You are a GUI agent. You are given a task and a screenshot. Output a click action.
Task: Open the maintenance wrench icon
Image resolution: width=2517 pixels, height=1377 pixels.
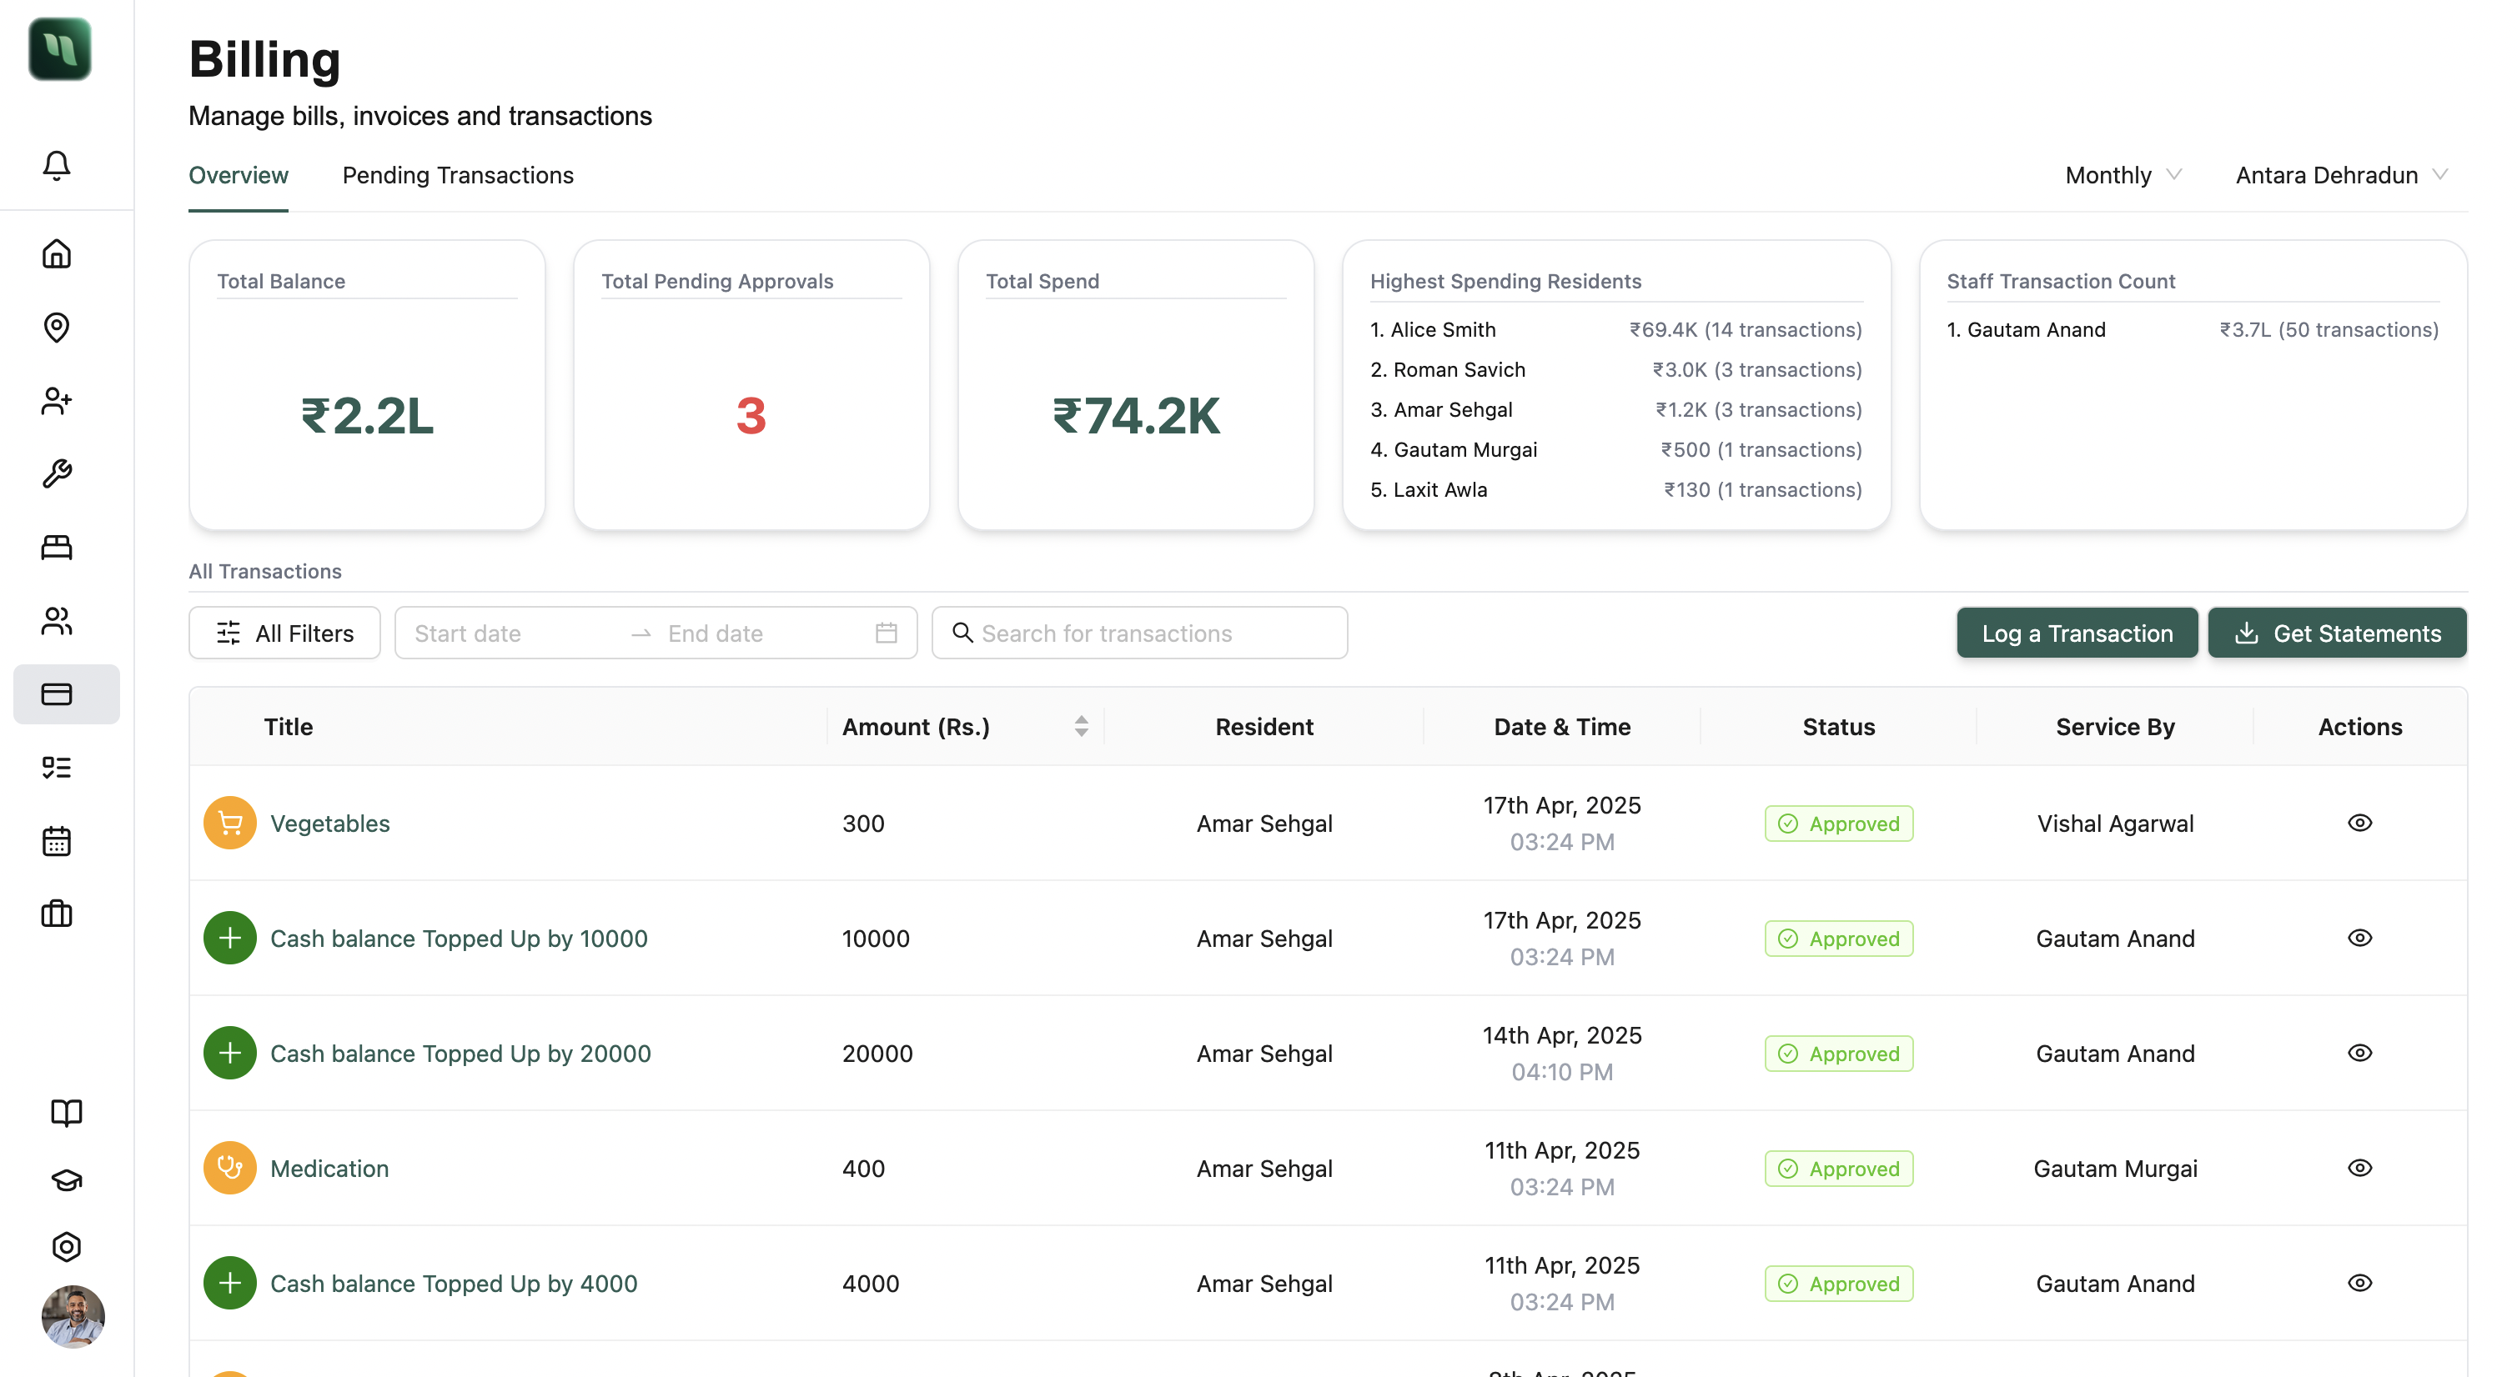56,473
